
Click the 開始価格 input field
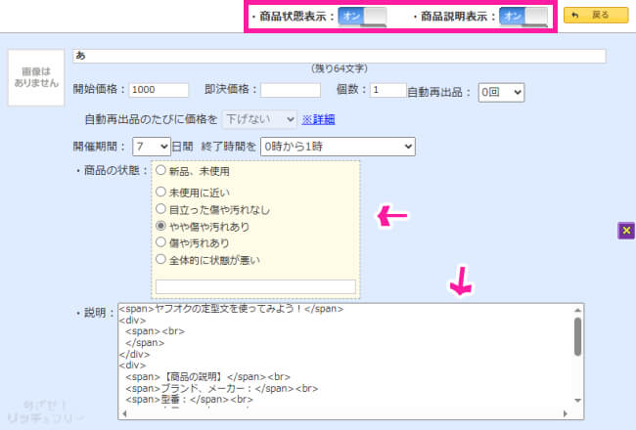[x=158, y=91]
